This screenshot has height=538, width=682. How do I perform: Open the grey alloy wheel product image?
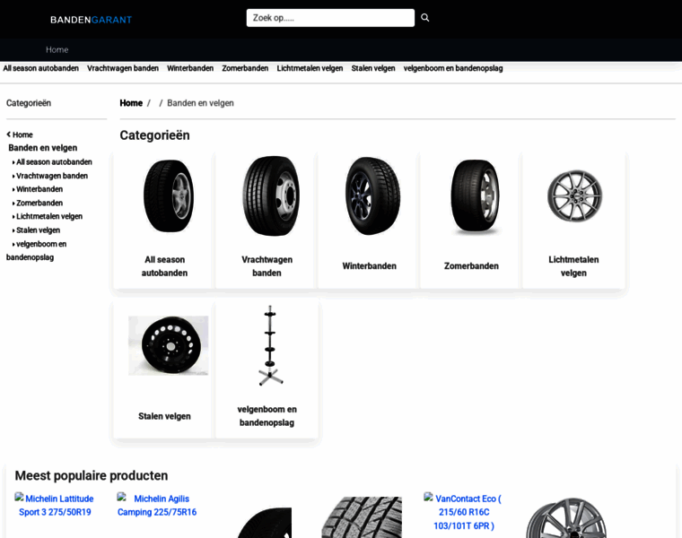tap(566, 518)
